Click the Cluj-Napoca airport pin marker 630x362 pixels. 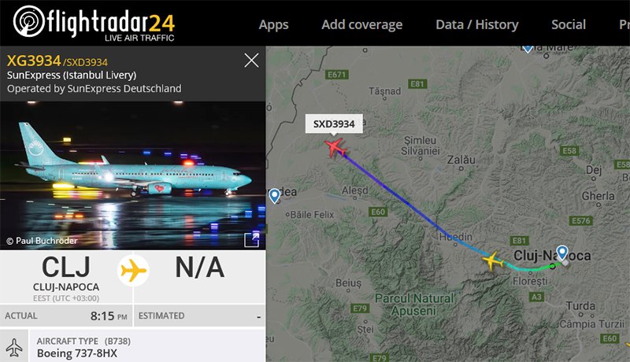point(561,253)
